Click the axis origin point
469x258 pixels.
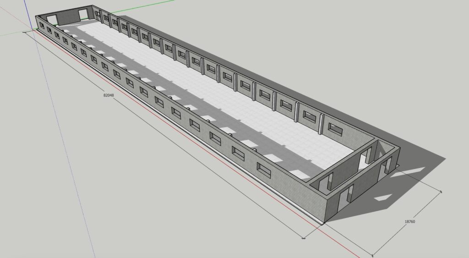click(25, 33)
